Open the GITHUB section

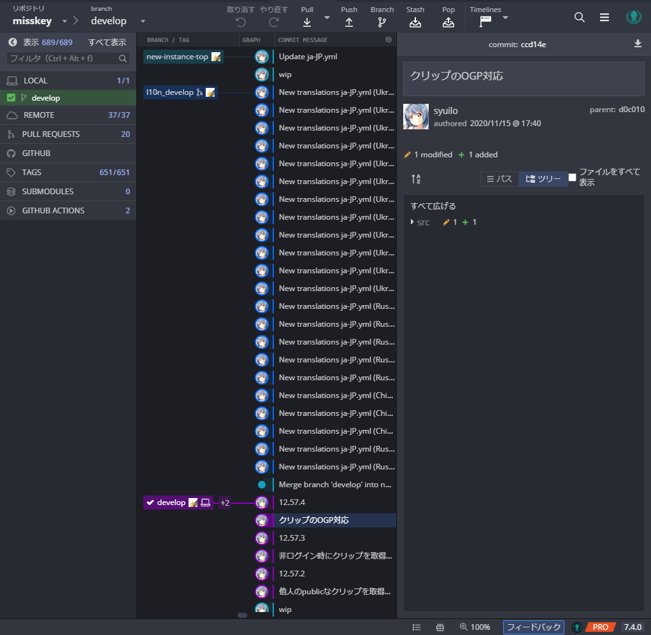pos(68,153)
